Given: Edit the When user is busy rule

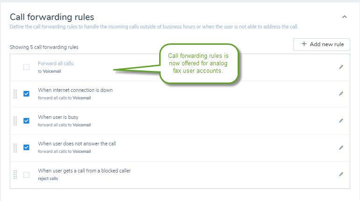Looking at the screenshot, I should point(341,121).
